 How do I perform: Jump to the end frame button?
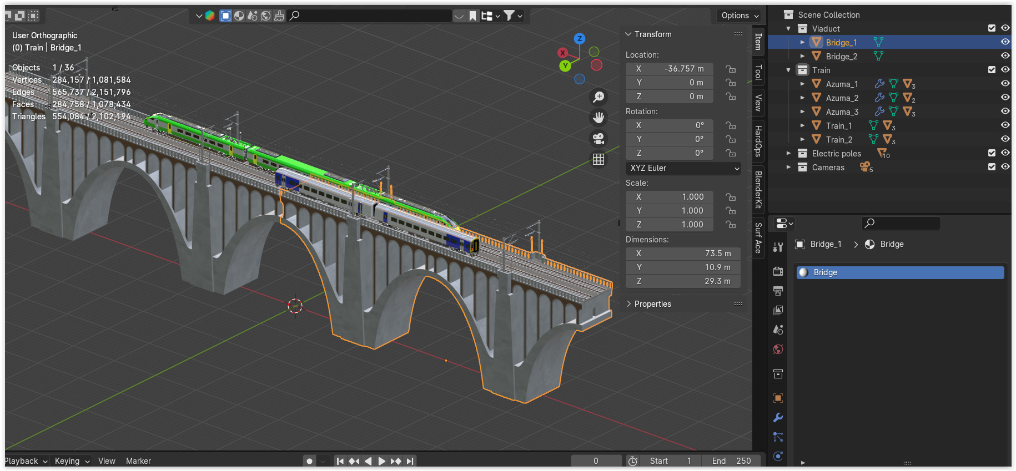tap(410, 461)
